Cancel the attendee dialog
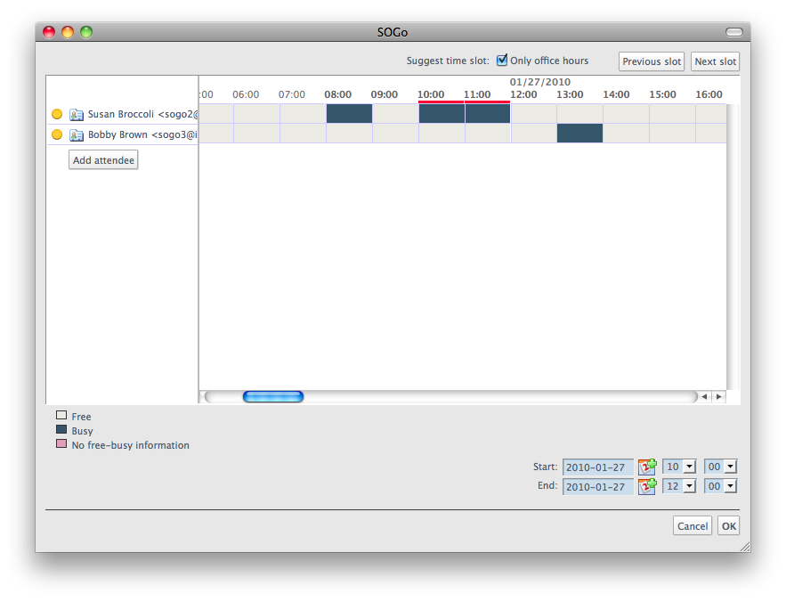This screenshot has height=601, width=786. pos(692,526)
